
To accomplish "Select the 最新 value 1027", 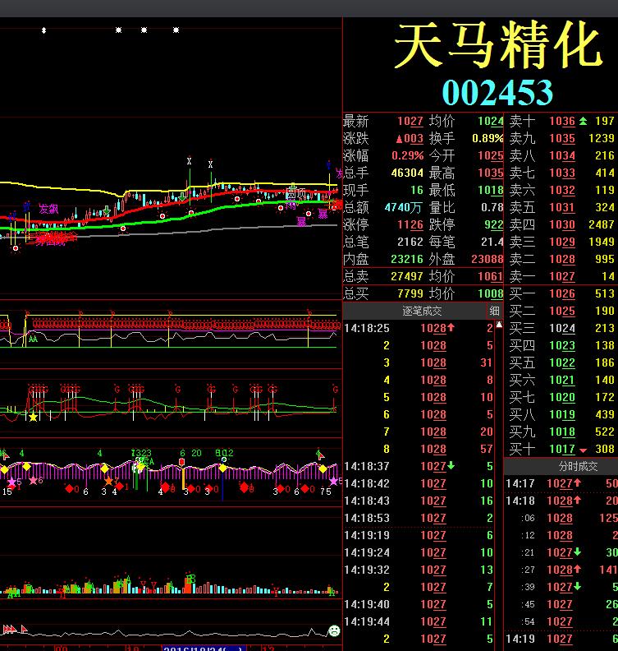I will pyautogui.click(x=410, y=121).
